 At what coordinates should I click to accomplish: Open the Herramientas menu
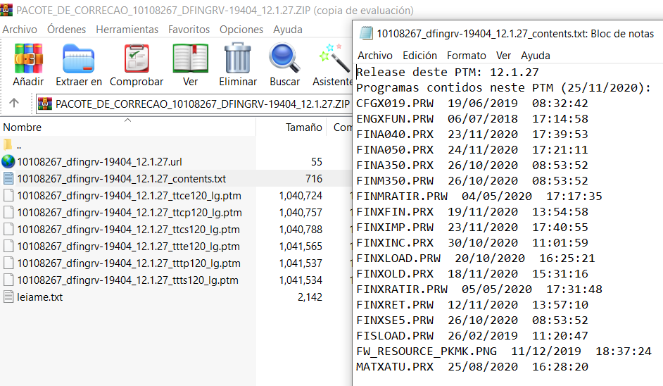127,29
